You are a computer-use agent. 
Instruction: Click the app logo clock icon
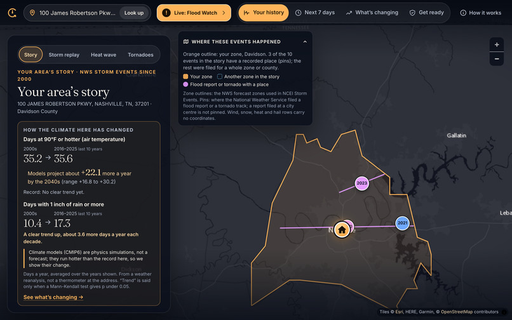[12, 13]
